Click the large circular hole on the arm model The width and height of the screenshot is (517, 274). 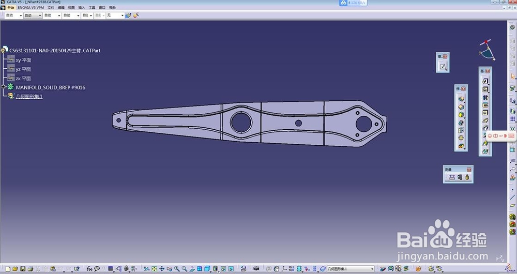click(x=241, y=123)
